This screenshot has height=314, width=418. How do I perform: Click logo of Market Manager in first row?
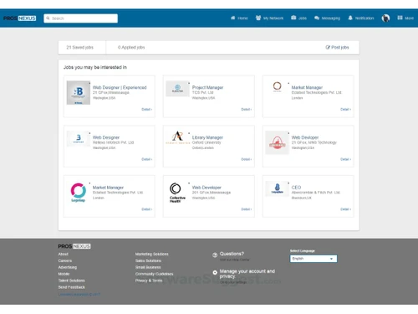(277, 87)
